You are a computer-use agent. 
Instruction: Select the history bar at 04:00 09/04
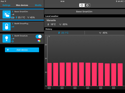click(x=88, y=74)
